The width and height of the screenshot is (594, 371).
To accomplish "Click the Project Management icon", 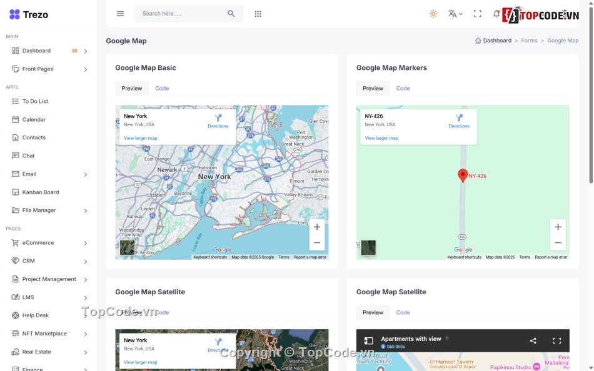I will pyautogui.click(x=15, y=279).
